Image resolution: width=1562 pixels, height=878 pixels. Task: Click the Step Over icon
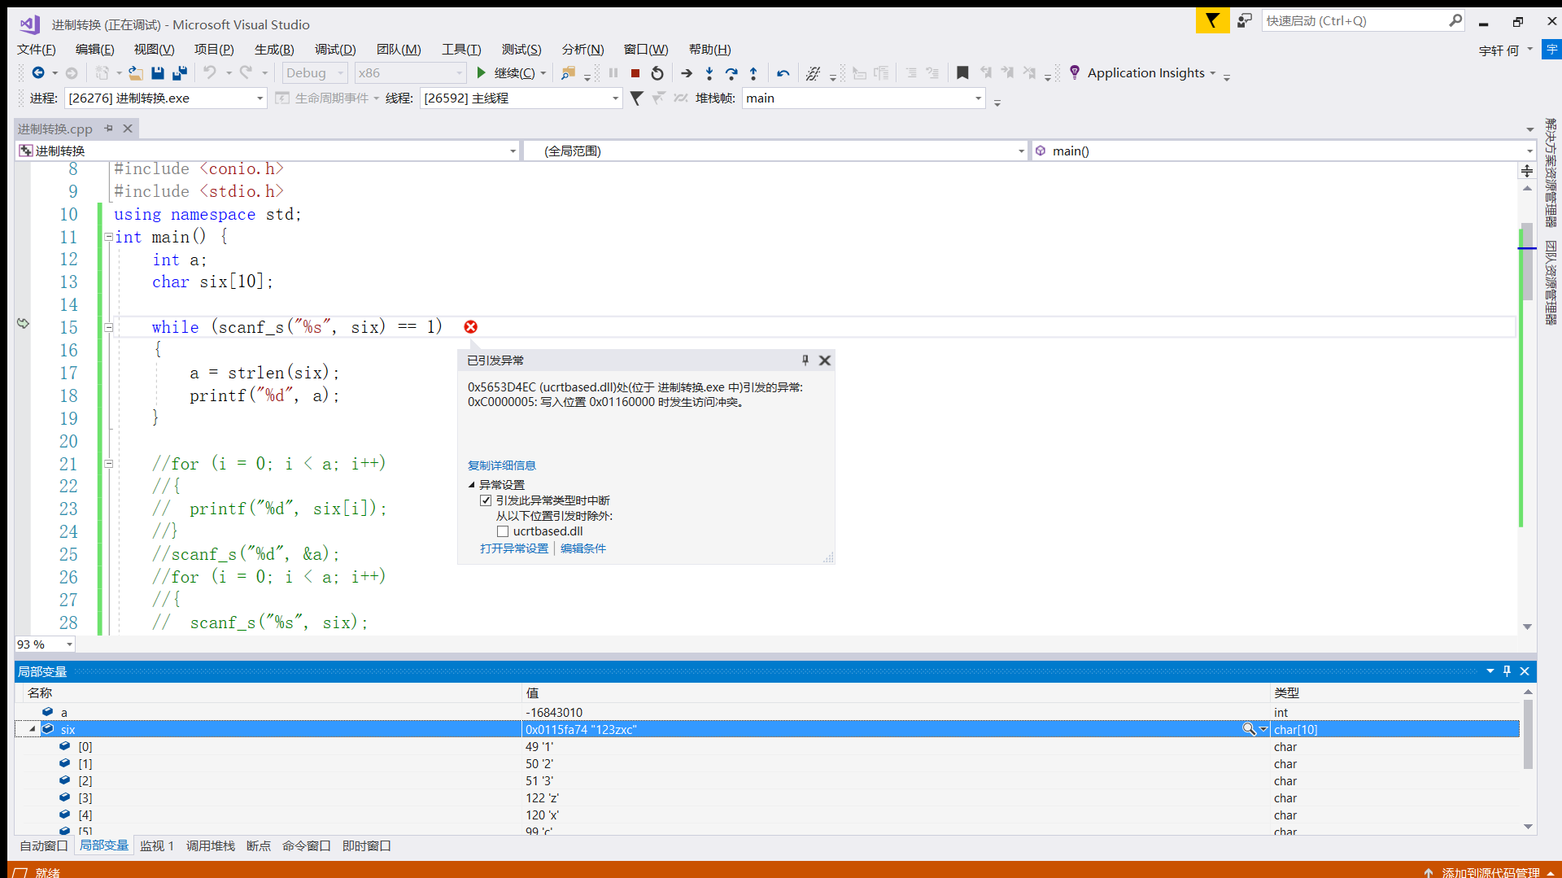pos(731,73)
